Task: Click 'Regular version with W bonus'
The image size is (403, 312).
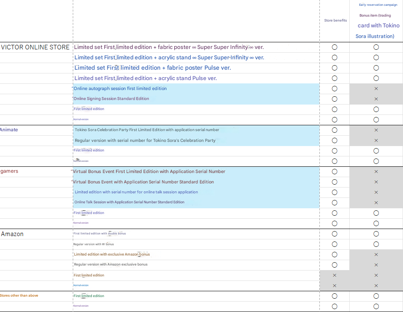Action: [94, 244]
